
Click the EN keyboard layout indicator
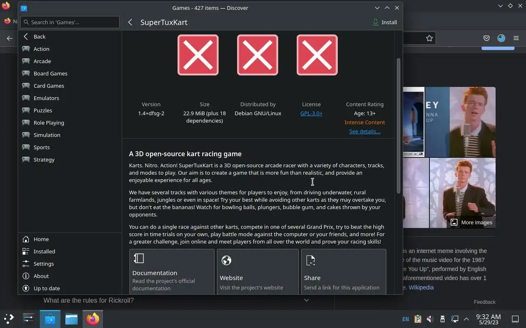406,319
